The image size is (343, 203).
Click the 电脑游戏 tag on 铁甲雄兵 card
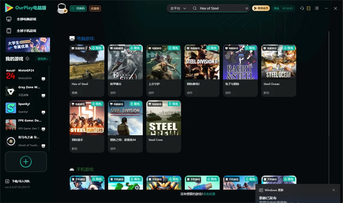tap(117, 48)
